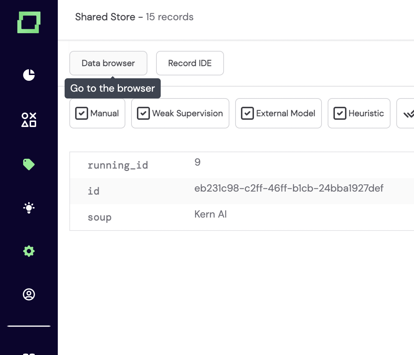
Task: Click the Kern AI logo
Action: pyautogui.click(x=29, y=23)
